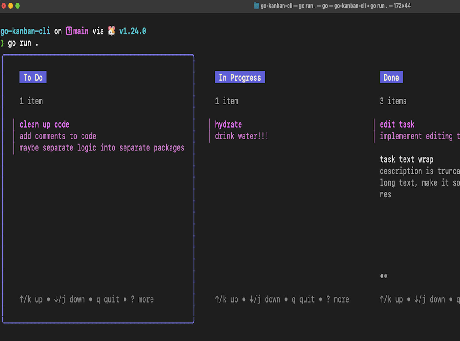Click the 'description is trunca' line
460x341 pixels.
click(420, 171)
